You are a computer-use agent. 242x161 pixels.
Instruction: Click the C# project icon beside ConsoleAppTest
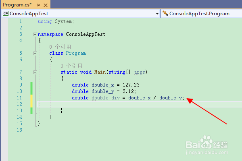(x=6, y=13)
